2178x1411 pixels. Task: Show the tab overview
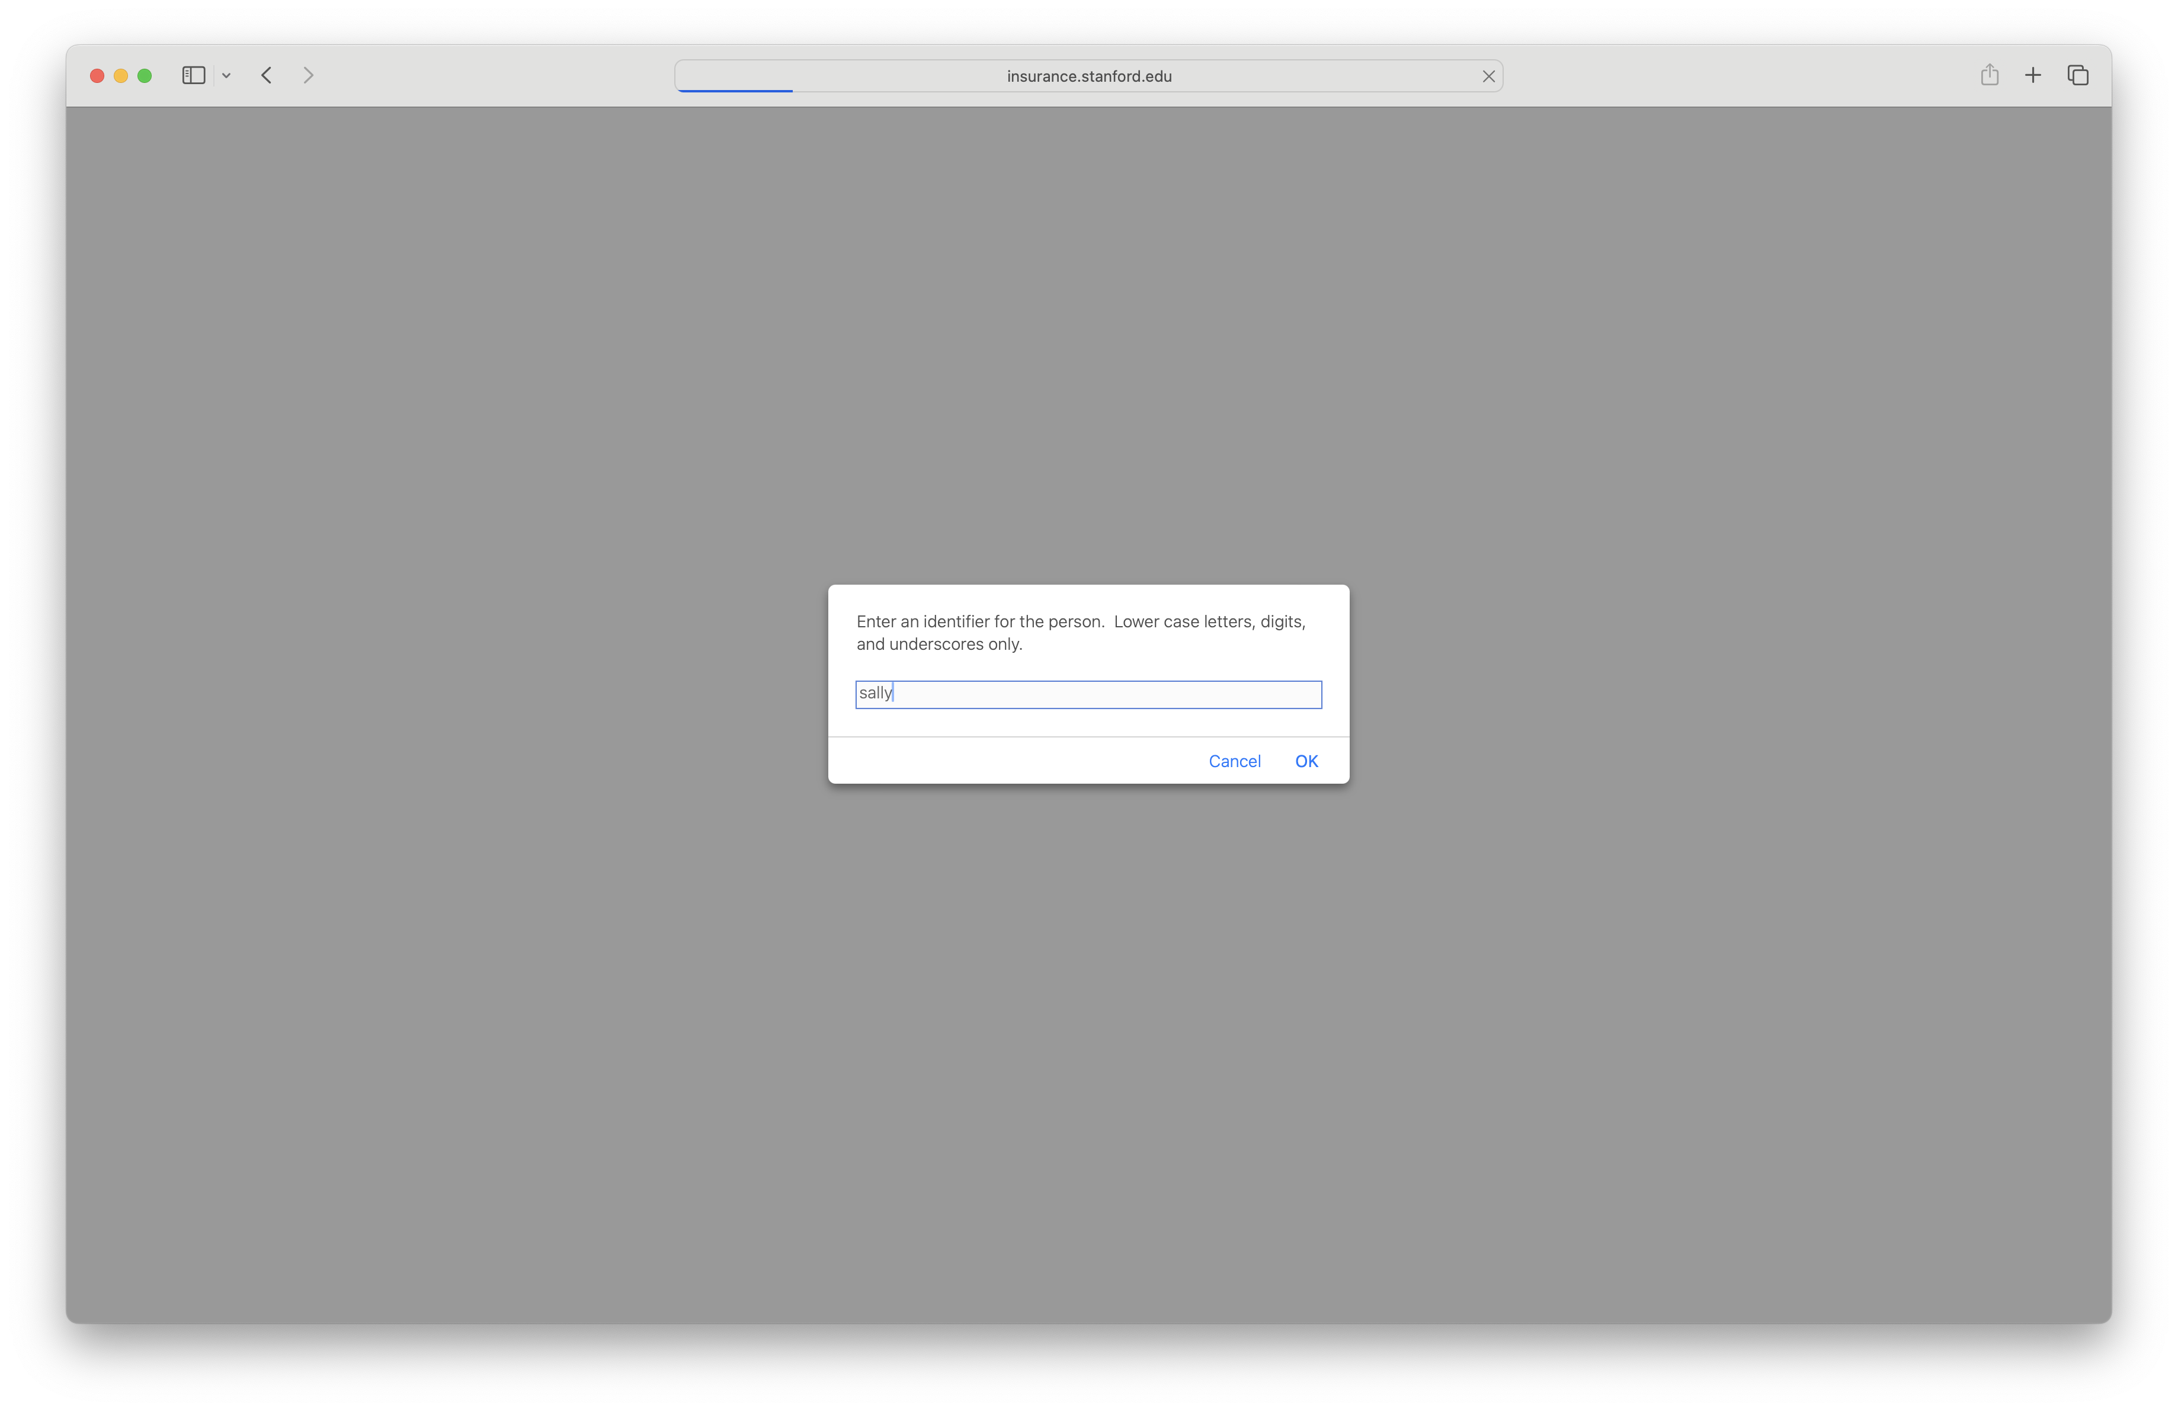[x=2077, y=75]
